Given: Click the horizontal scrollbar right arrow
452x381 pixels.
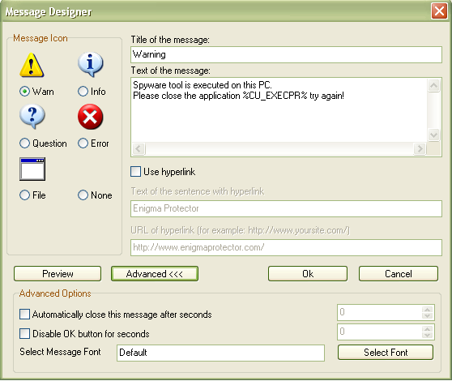Looking at the screenshot, I should tap(420, 149).
